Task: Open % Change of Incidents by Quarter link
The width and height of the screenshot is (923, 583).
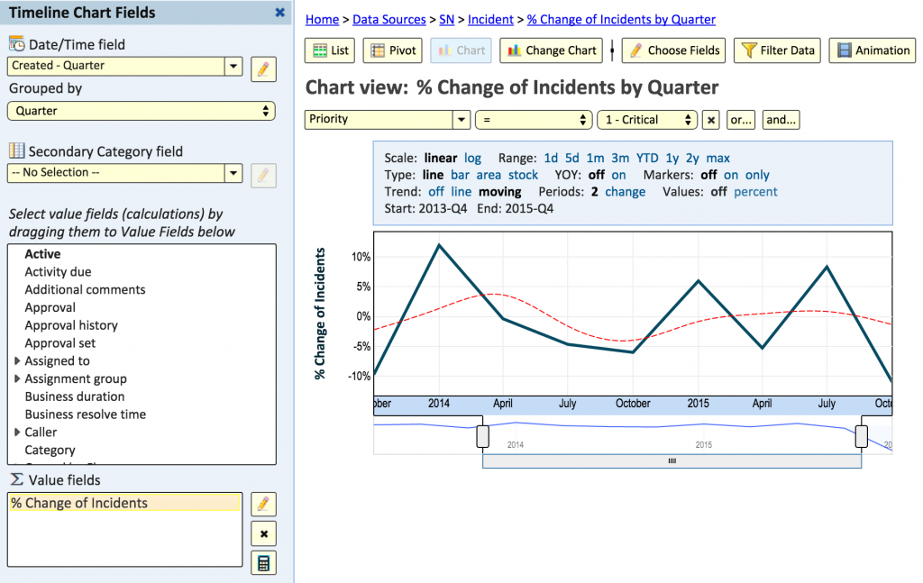Action: tap(621, 20)
